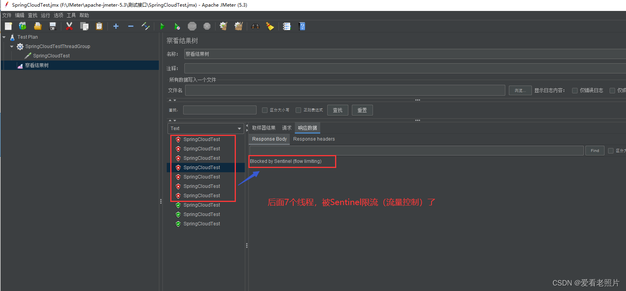
Task: Toggle 区分大小写 checkbox next to 查找 field
Action: point(265,110)
